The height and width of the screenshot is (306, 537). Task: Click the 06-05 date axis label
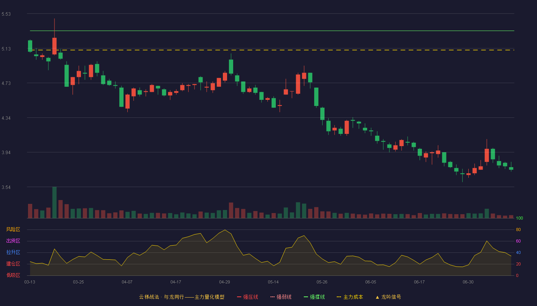pyautogui.click(x=371, y=282)
